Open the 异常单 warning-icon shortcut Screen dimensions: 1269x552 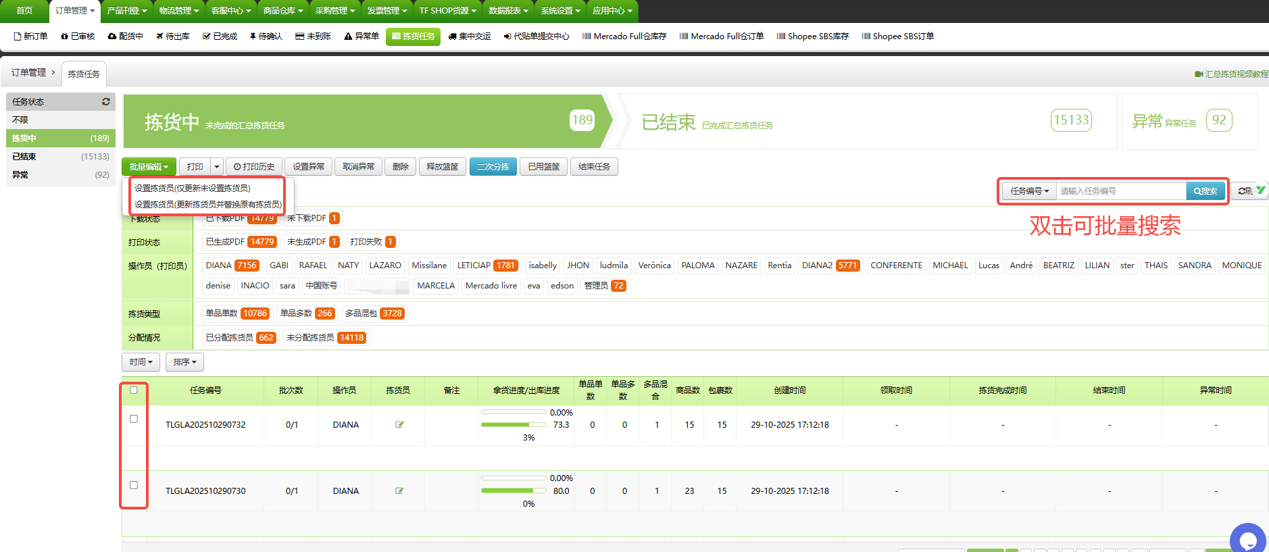[x=362, y=36]
